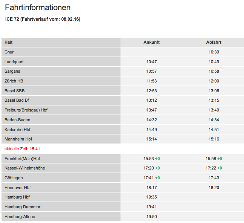Viewport: 244px width, 223px height.
Task: Click Hannover Hbf departure time 18:20
Action: click(214, 188)
